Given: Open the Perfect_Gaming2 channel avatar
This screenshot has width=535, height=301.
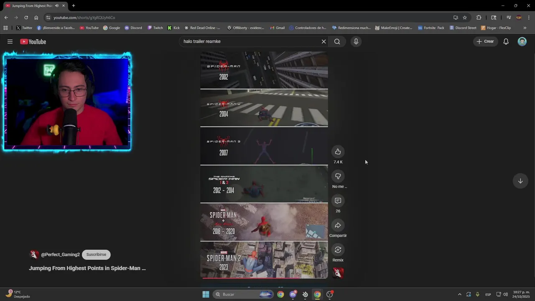Looking at the screenshot, I should click(34, 255).
